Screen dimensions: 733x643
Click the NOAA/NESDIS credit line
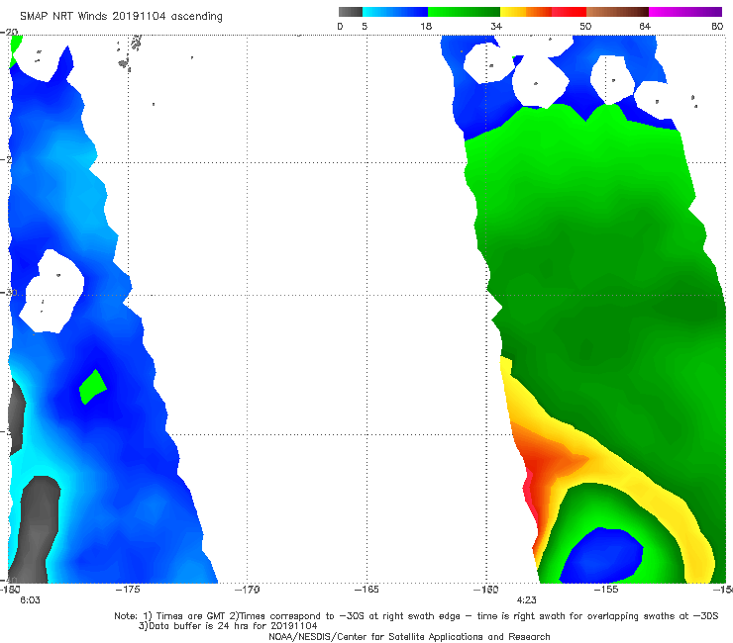pyautogui.click(x=409, y=636)
